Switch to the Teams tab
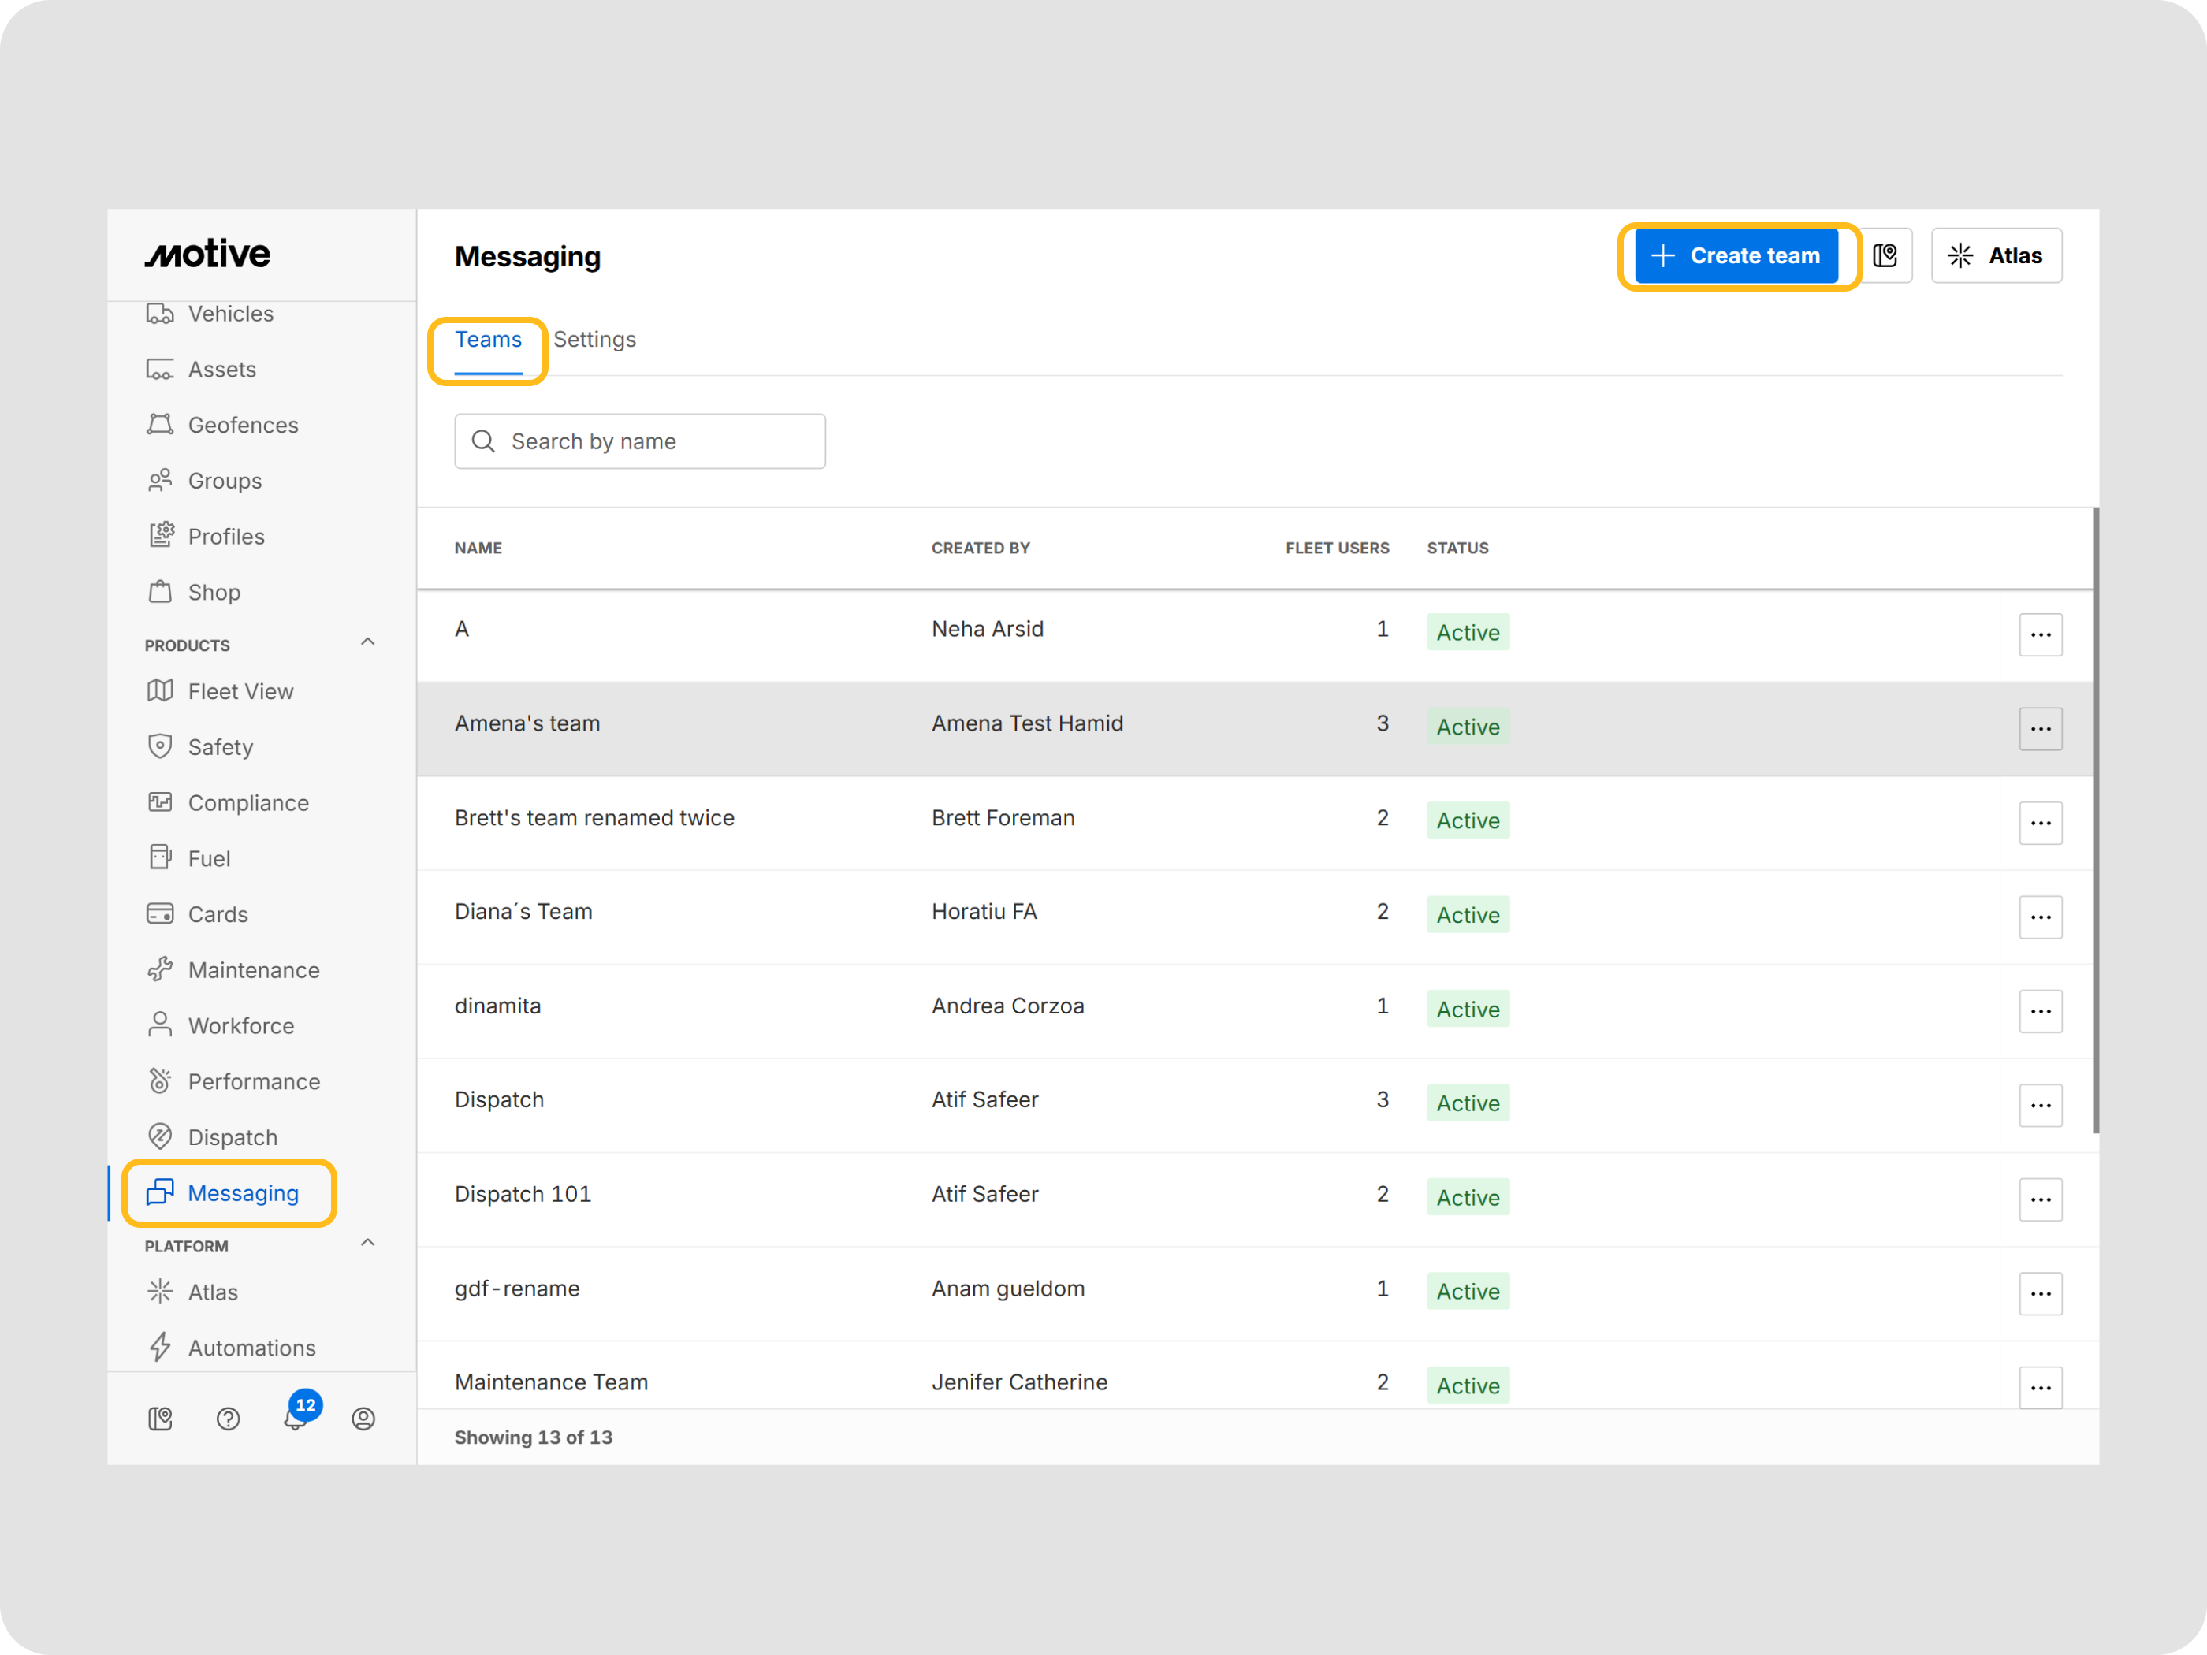Screen dimensions: 2207x1655 [488, 340]
